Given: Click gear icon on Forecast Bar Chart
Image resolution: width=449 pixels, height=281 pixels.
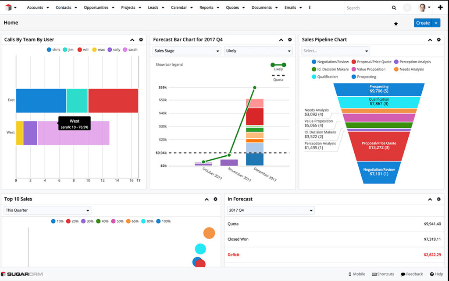Looking at the screenshot, I should point(290,40).
